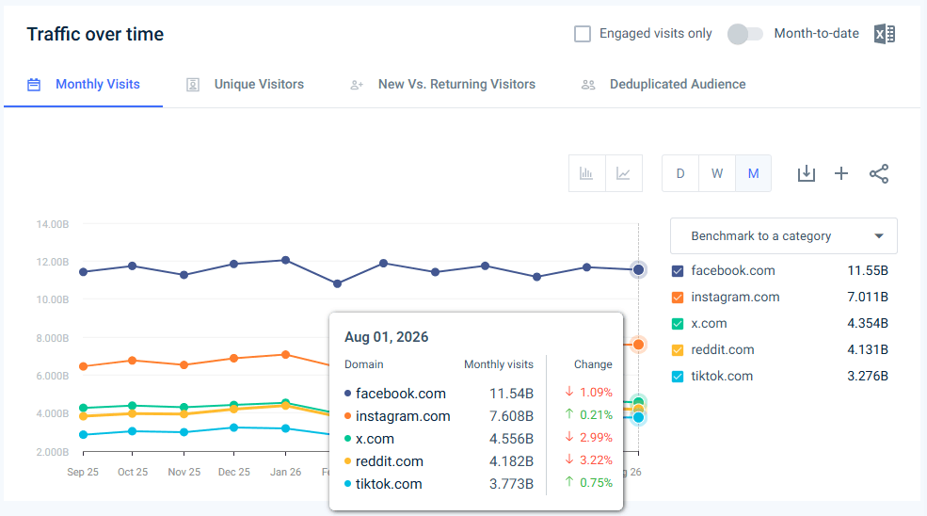Click facebook.com 11.55B legend value

pos(868,271)
